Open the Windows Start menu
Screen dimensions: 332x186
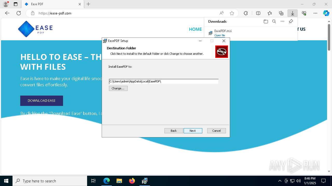click(x=6, y=181)
